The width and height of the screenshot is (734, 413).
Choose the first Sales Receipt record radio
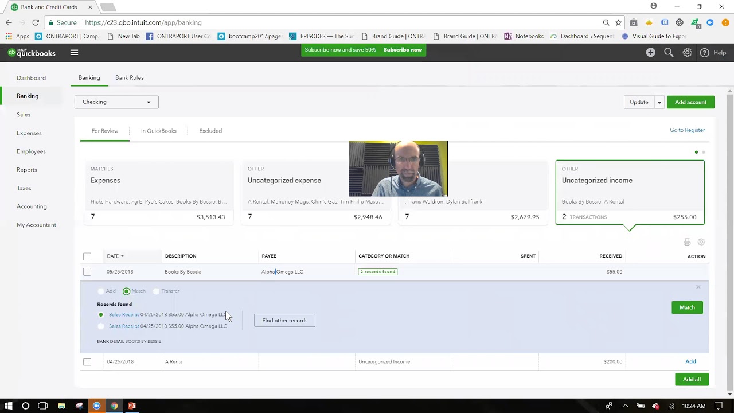[101, 315]
